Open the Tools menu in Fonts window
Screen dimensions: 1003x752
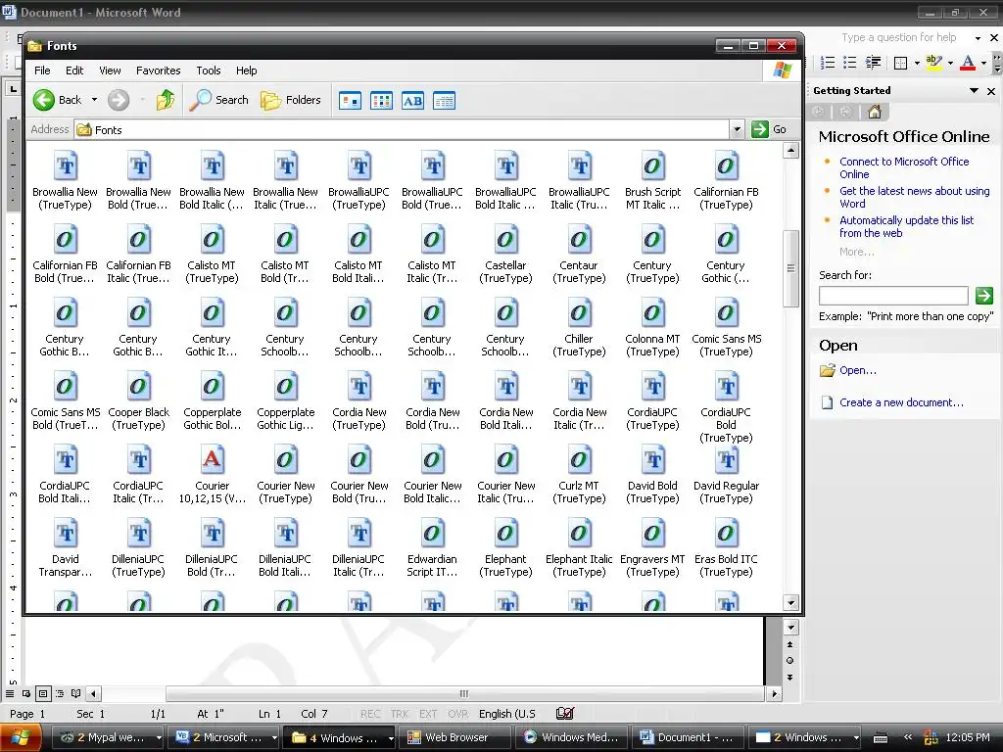coord(208,70)
